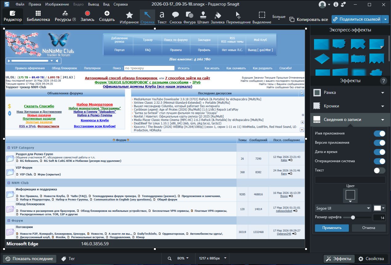Click the font size (Размер шрифта) slider

(357, 217)
